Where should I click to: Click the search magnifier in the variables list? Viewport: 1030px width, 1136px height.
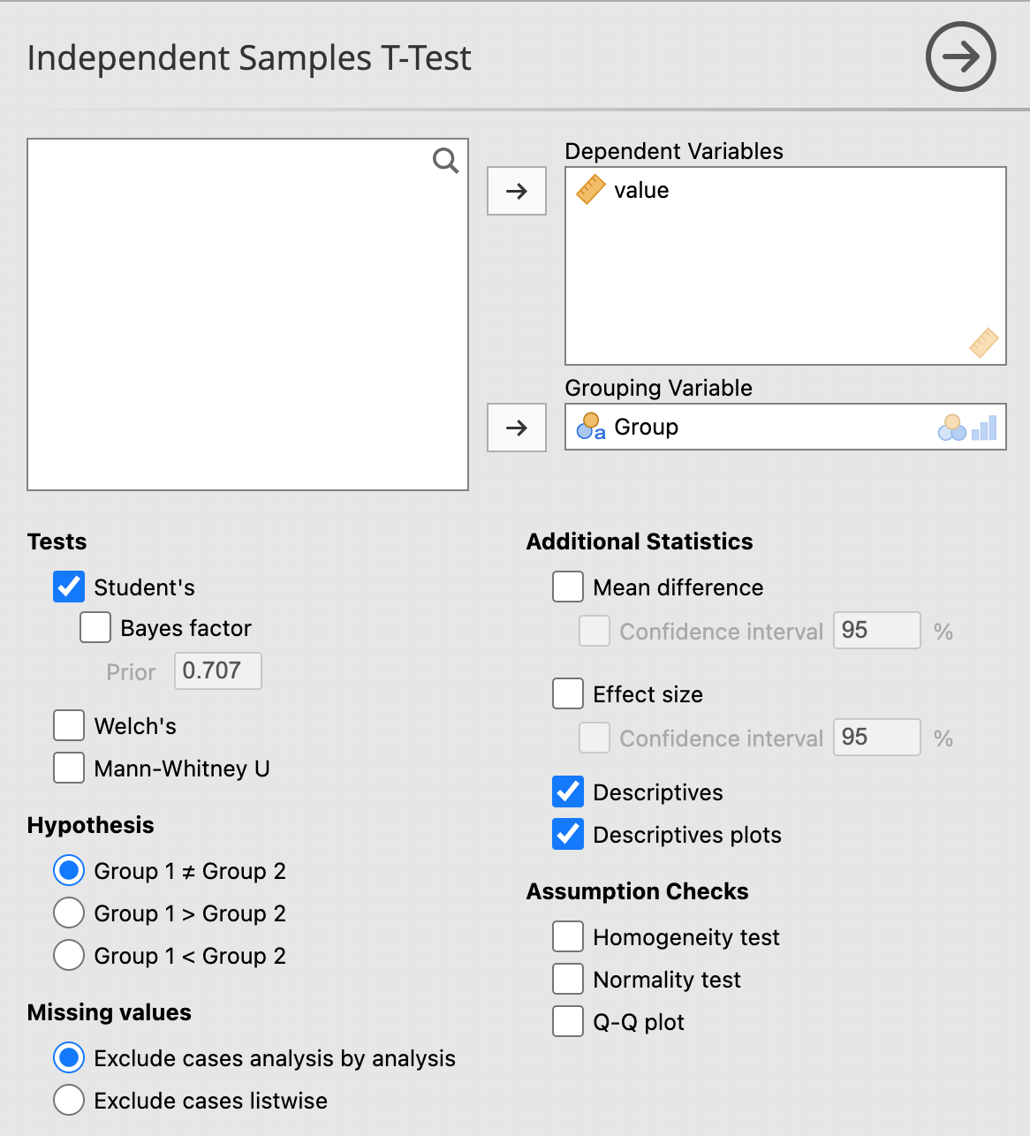click(445, 161)
